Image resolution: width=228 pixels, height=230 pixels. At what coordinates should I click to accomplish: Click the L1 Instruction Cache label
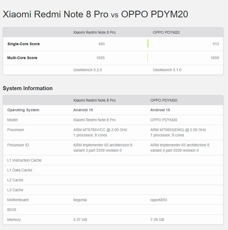(24, 160)
